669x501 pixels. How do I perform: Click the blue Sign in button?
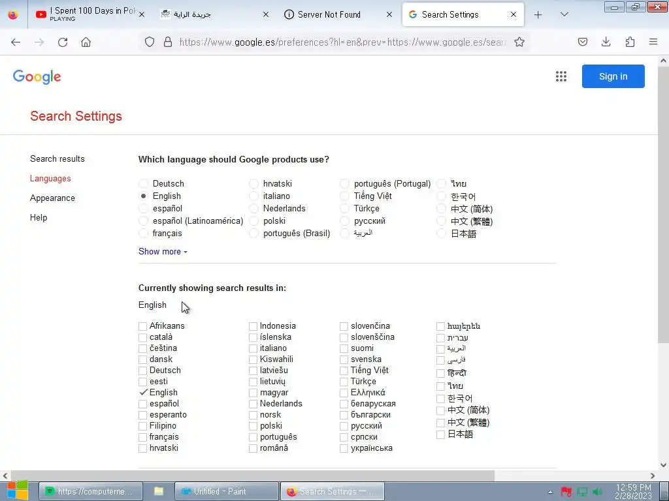tap(613, 76)
